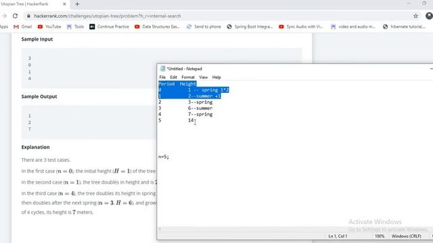Bookmark this page with the star
This screenshot has height=243, width=433.
click(416, 16)
